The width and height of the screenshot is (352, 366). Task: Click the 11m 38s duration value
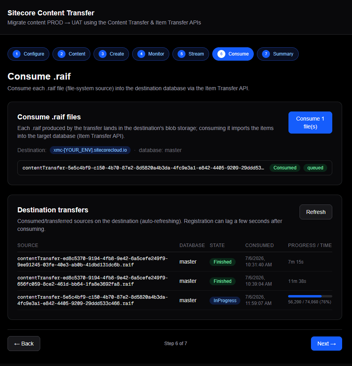click(297, 281)
